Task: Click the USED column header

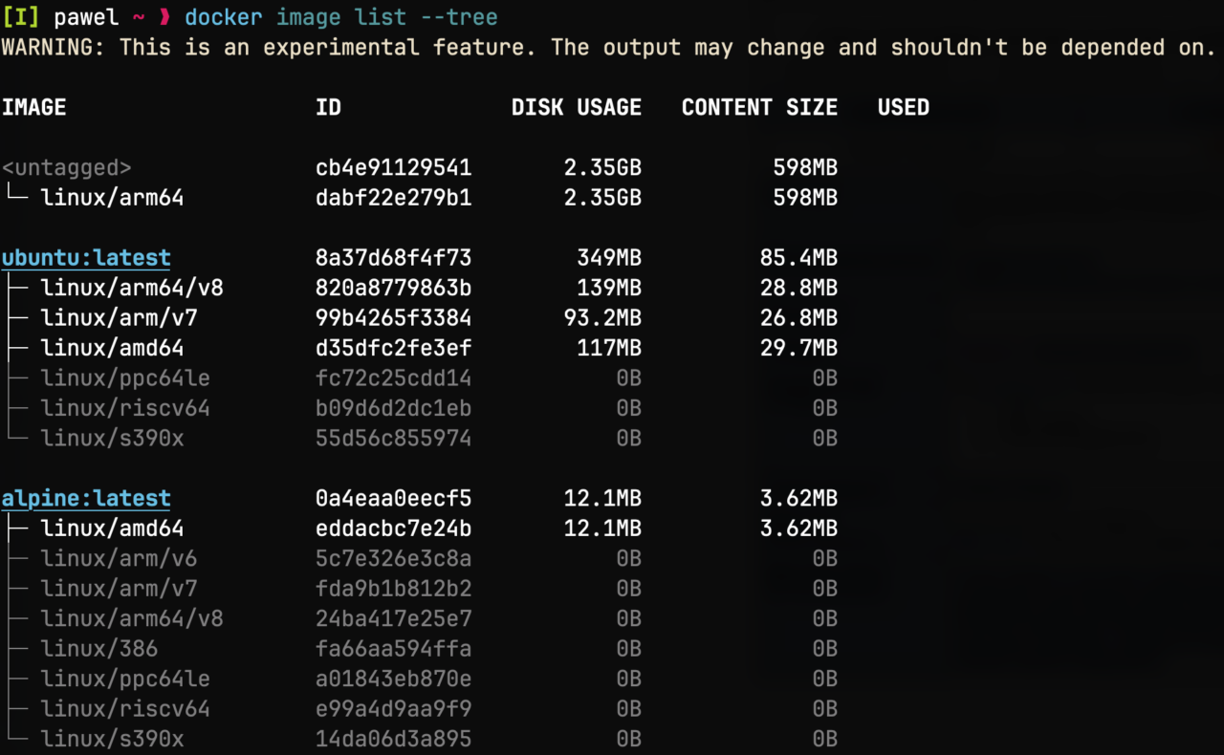Action: [902, 107]
